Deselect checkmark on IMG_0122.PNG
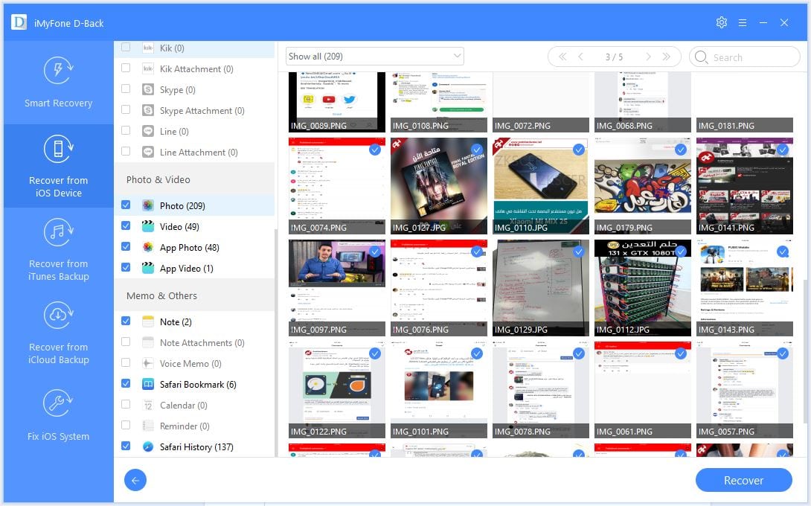The image size is (811, 506). 375,354
